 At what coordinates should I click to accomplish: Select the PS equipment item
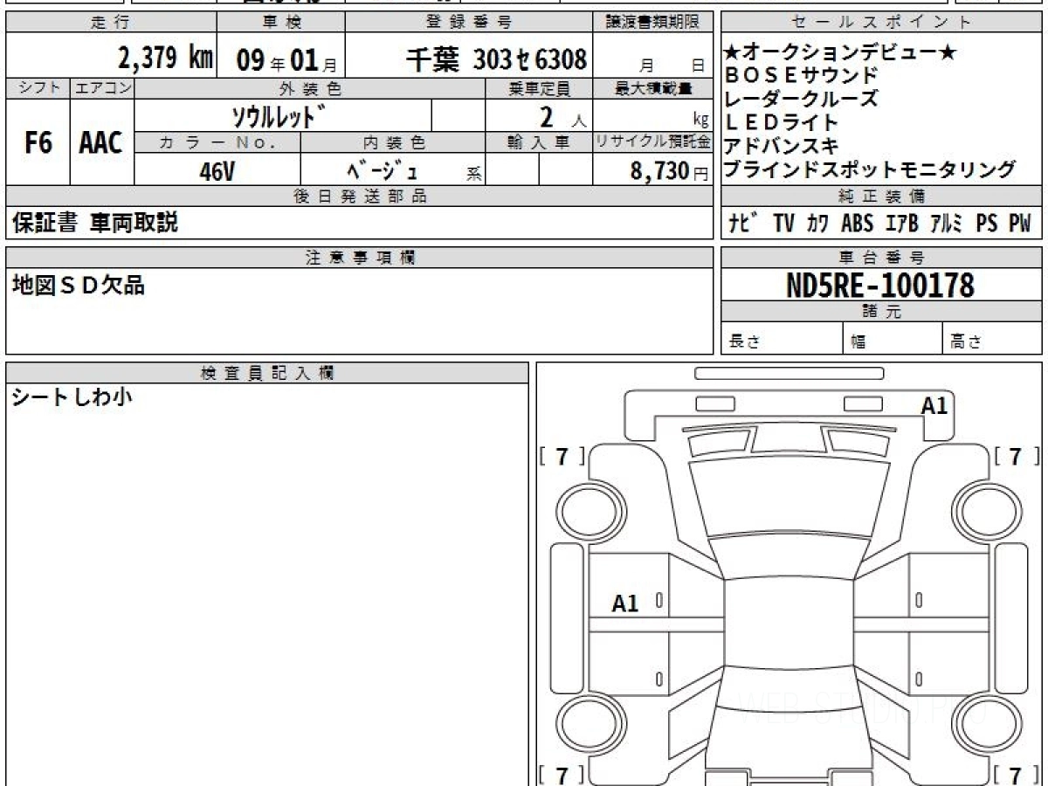[x=987, y=224]
